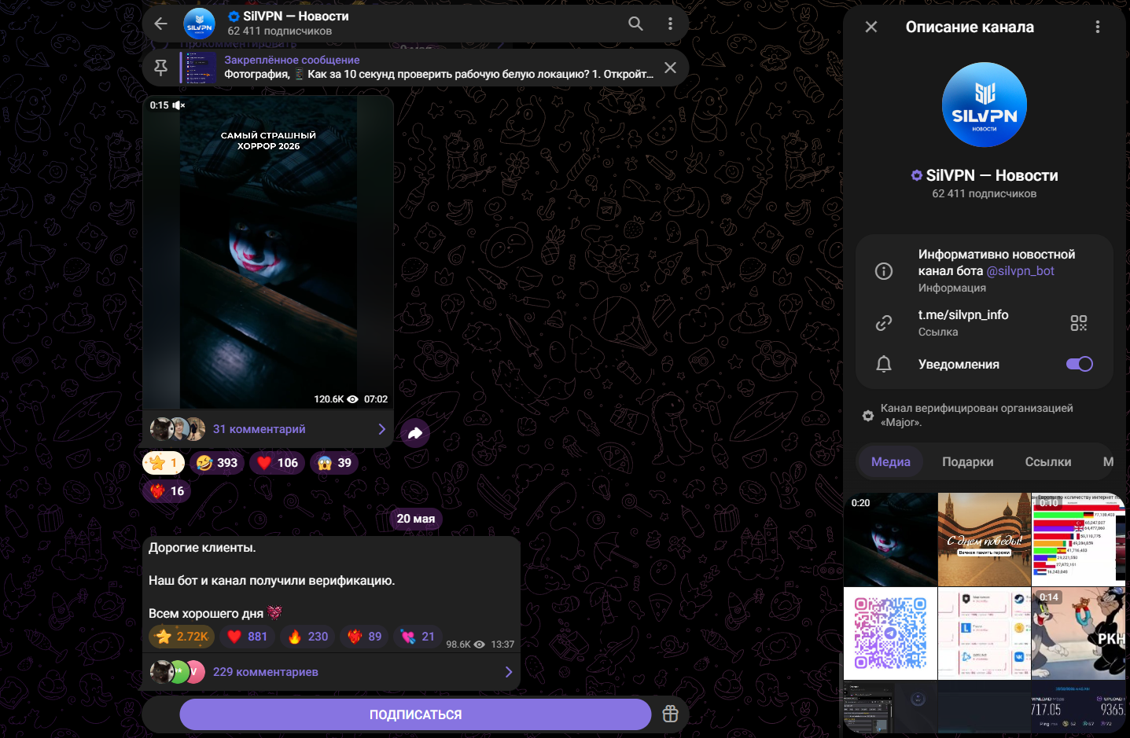Expand comments arrow beside 31 комментарий

point(381,429)
